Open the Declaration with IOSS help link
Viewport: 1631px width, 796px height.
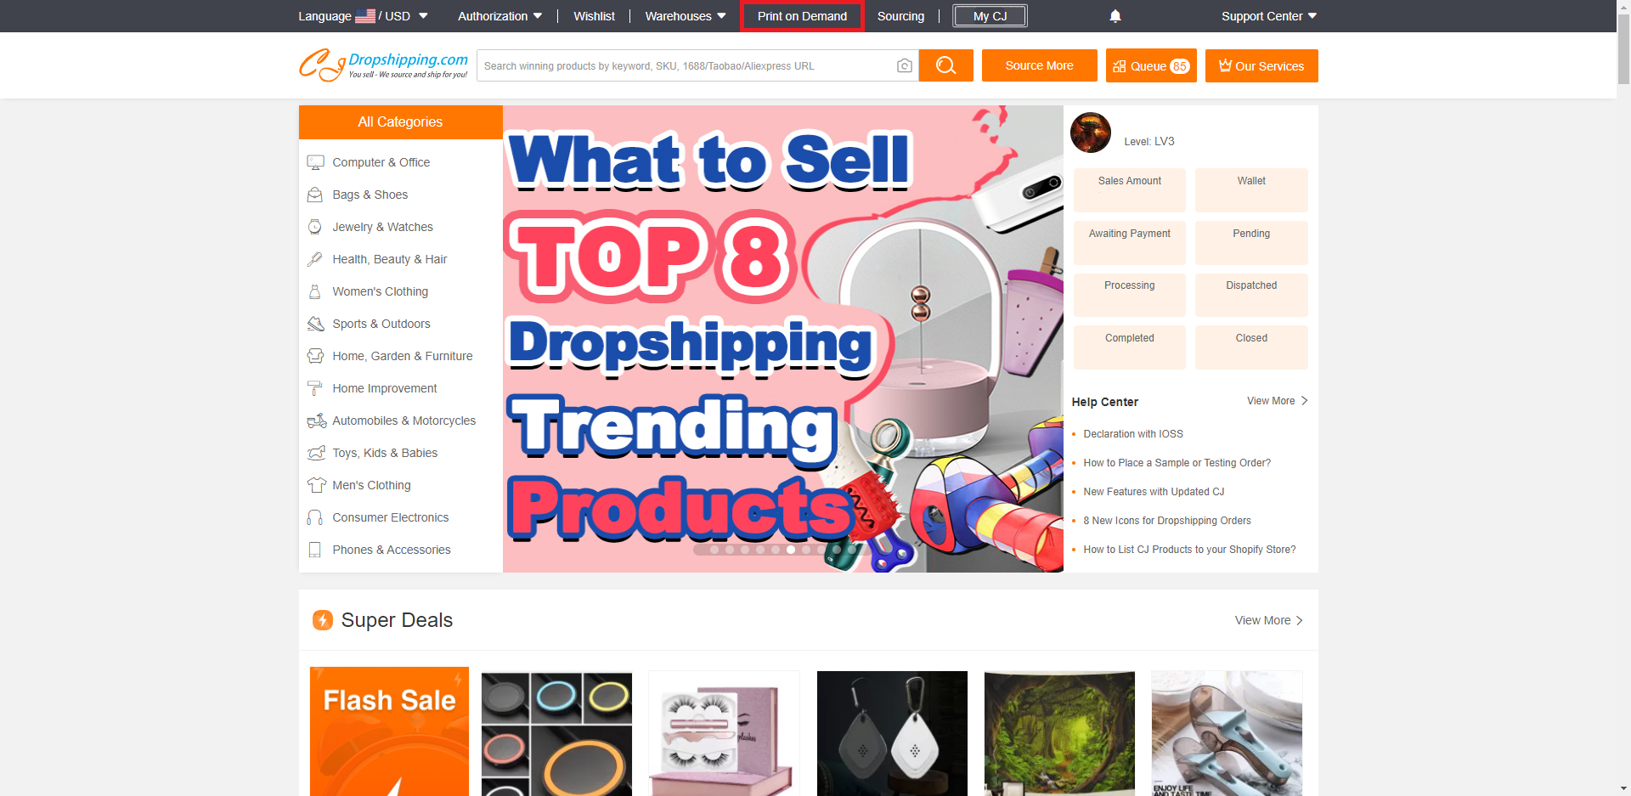(x=1133, y=434)
